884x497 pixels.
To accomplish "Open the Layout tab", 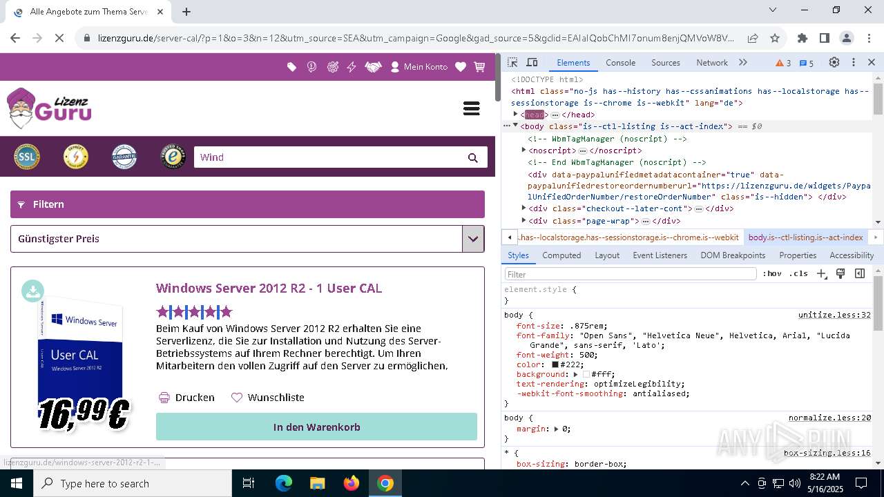I will point(607,255).
